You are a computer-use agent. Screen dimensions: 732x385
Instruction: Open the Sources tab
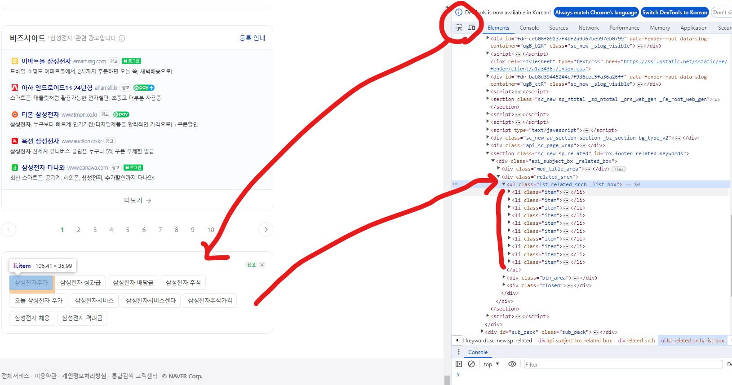coord(559,28)
